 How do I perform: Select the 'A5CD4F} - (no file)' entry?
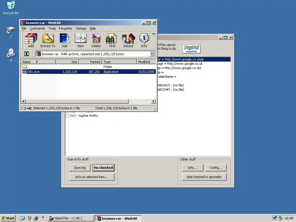pos(171,90)
